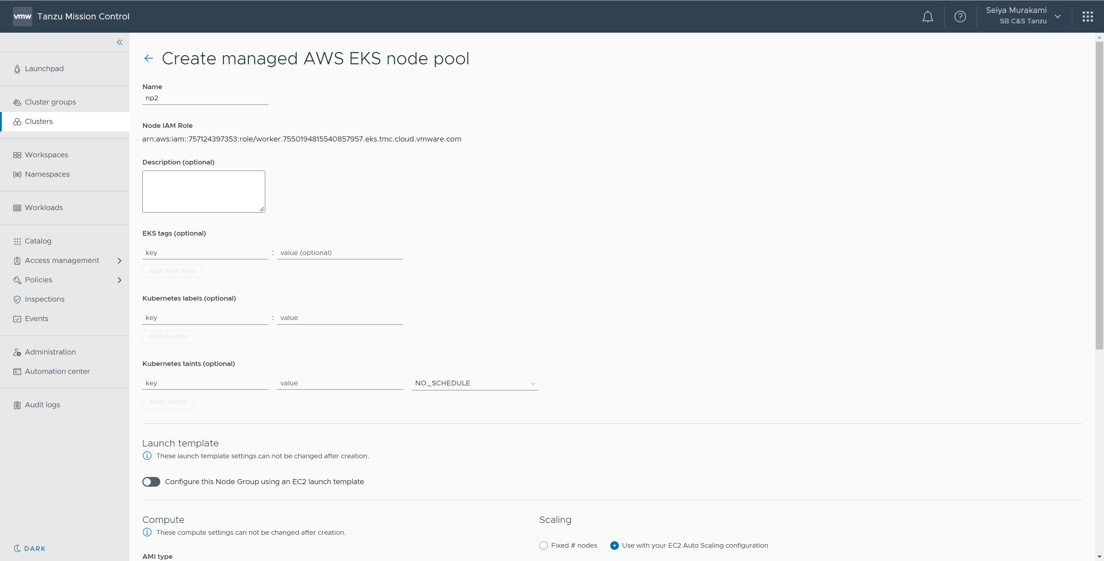This screenshot has width=1104, height=561.
Task: Expand the Policies submenu chevron
Action: click(119, 280)
